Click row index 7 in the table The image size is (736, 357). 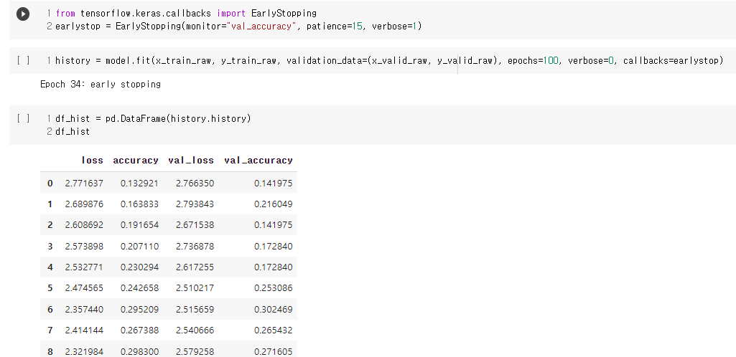(x=50, y=330)
